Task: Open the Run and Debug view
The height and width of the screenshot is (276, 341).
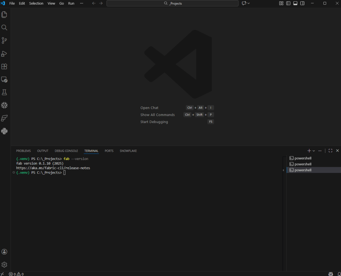Action: point(4,54)
